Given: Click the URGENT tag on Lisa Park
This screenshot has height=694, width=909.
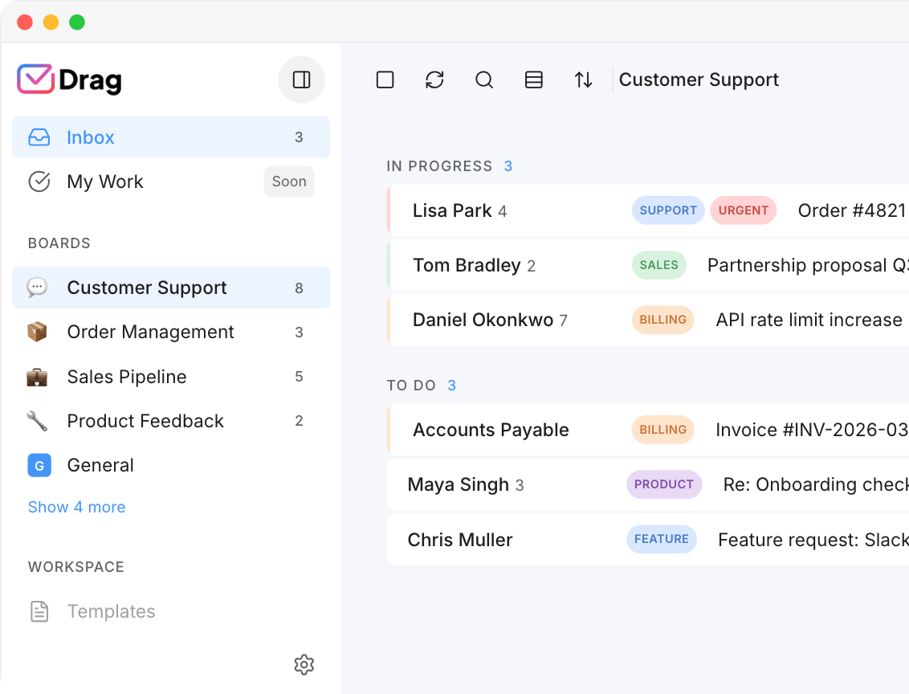Looking at the screenshot, I should pyautogui.click(x=744, y=210).
